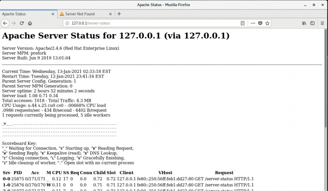
Task: Click the Apache Server Status heading
Action: [x=116, y=35]
